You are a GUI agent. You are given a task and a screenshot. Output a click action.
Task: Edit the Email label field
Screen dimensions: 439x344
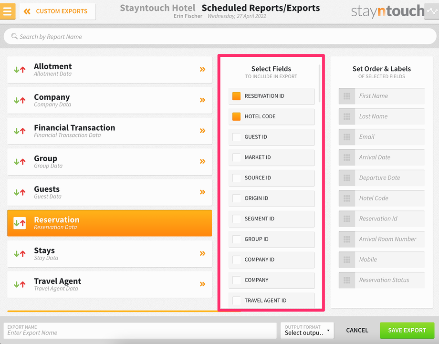click(x=390, y=137)
